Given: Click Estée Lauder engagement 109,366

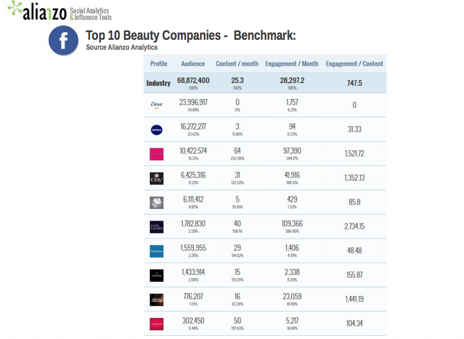Looking at the screenshot, I should (292, 223).
